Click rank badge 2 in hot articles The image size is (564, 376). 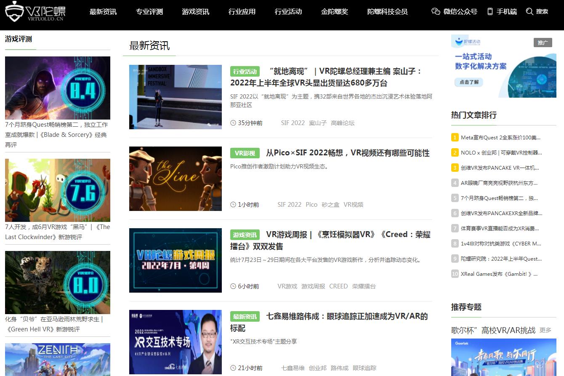[455, 152]
